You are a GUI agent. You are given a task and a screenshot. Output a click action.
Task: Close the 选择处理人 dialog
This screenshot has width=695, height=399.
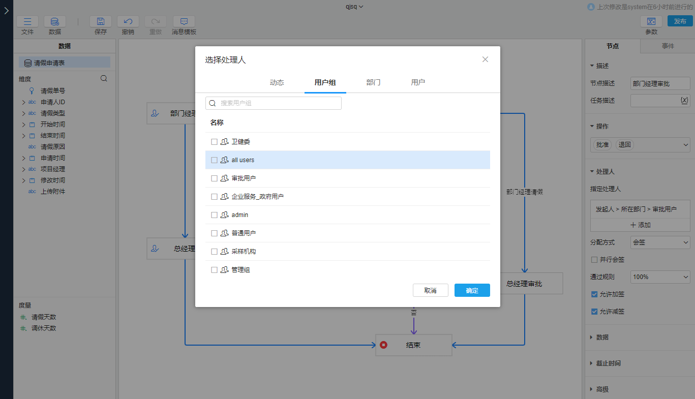point(485,59)
